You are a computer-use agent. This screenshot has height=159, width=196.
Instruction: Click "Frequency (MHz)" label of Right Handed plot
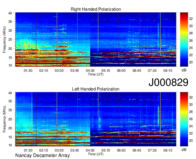(x=4, y=39)
